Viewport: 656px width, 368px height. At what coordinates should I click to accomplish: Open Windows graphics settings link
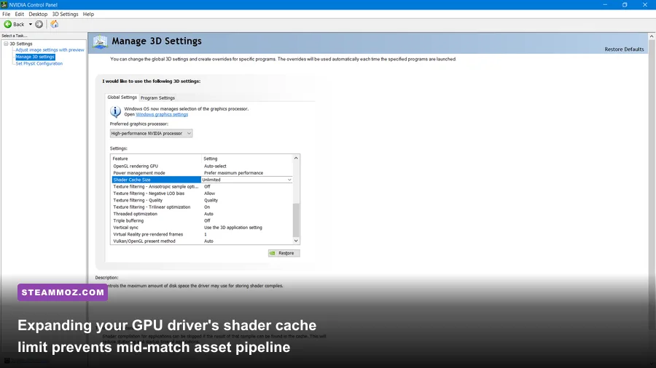(162, 114)
